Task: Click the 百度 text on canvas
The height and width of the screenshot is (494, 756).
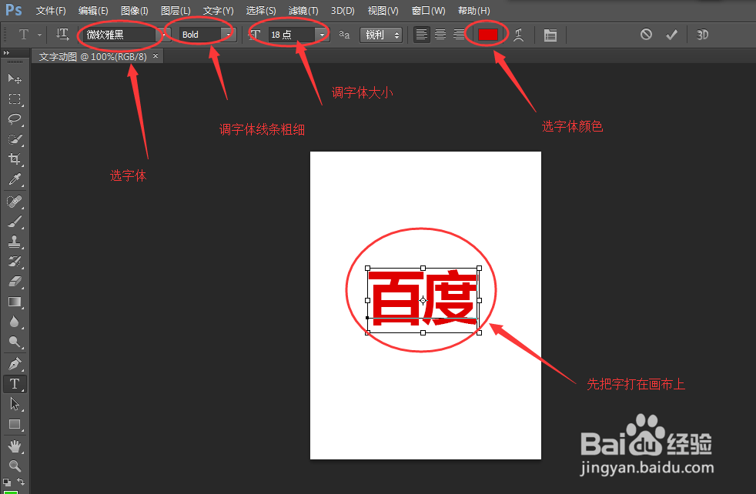Action: click(423, 299)
